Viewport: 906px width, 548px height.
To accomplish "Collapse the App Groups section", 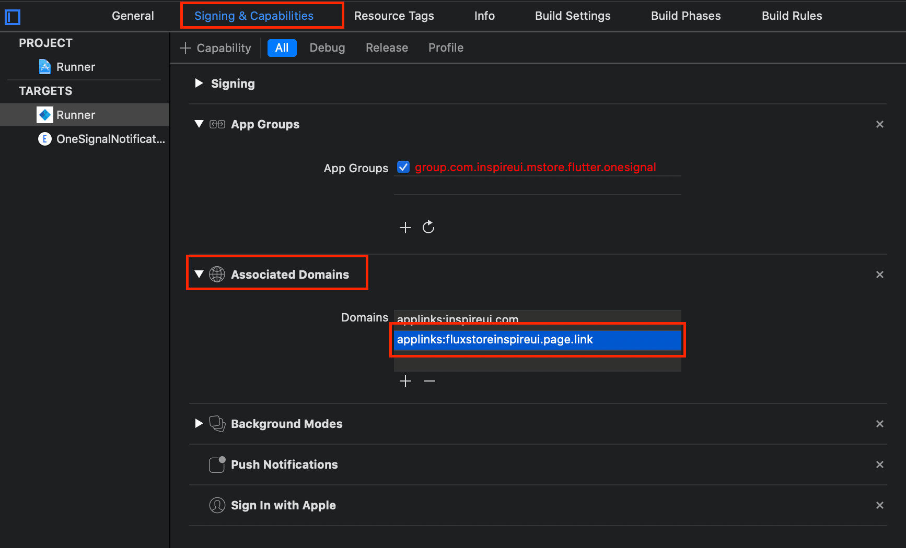I will [x=199, y=124].
